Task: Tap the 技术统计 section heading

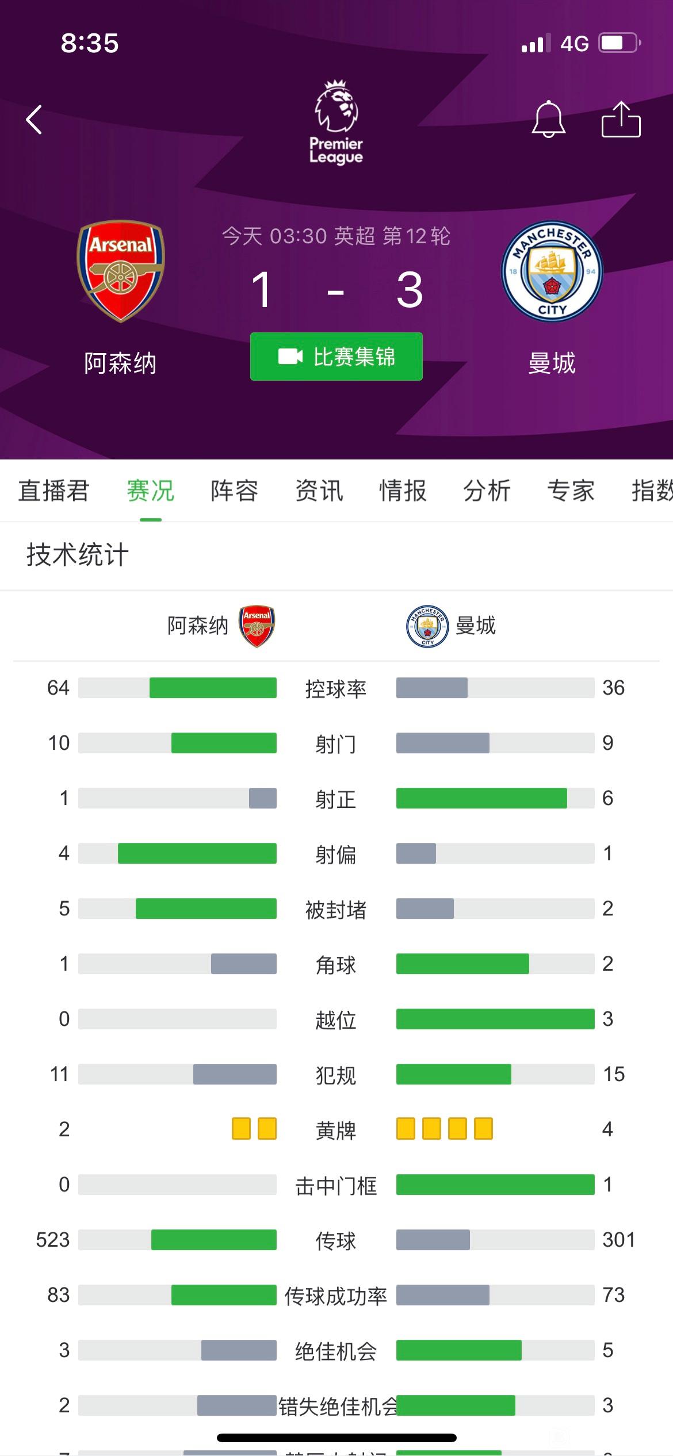Action: point(78,555)
